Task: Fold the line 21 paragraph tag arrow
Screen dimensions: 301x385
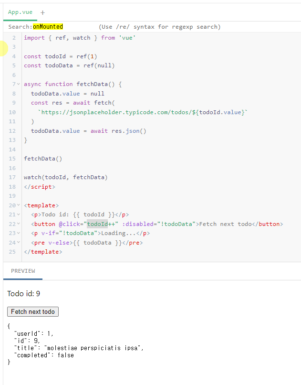Action: [x=19, y=214]
